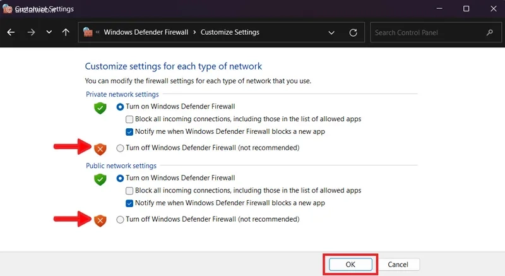This screenshot has width=505, height=276.
Task: Click the firewall icon in address bar
Action: [x=88, y=32]
